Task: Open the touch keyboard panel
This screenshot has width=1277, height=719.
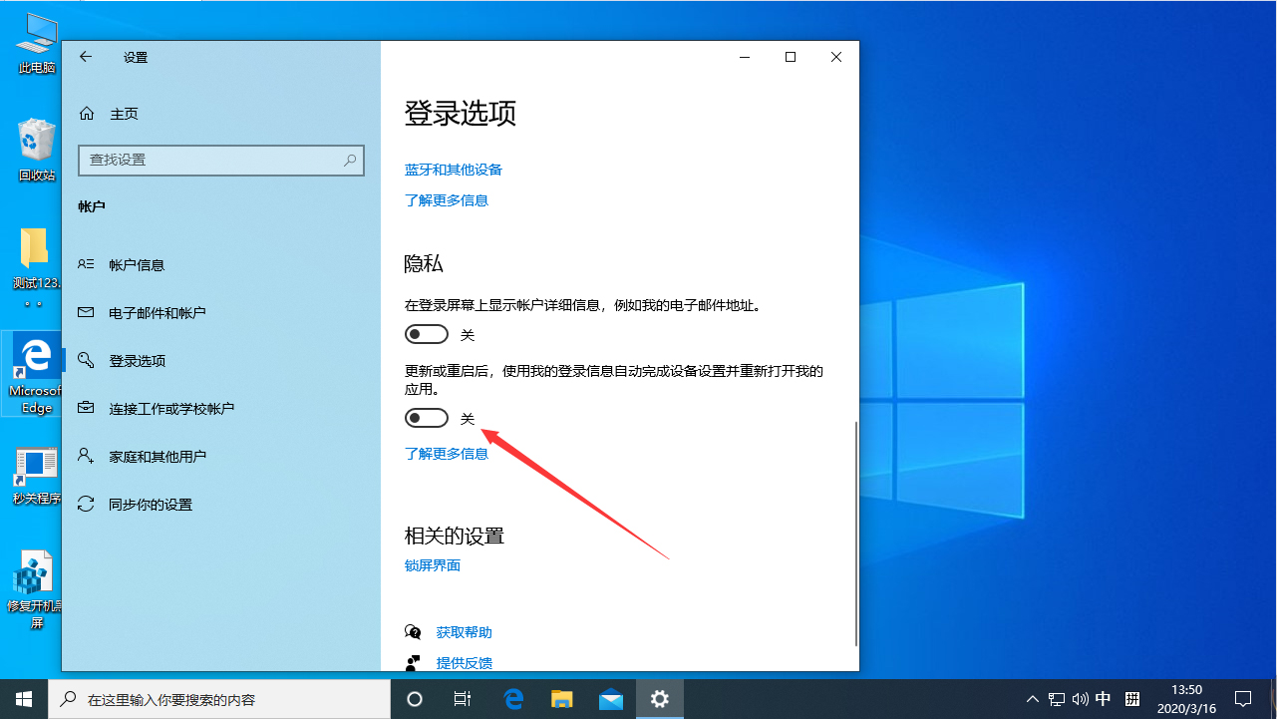Action: pos(1132,699)
